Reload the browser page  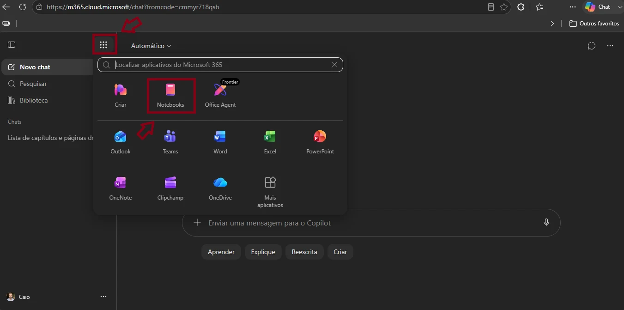click(x=22, y=7)
